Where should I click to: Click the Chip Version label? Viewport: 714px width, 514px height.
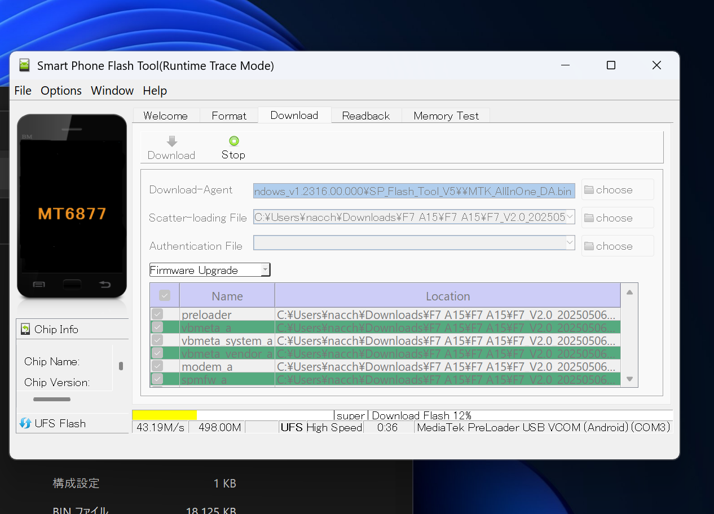pos(57,382)
